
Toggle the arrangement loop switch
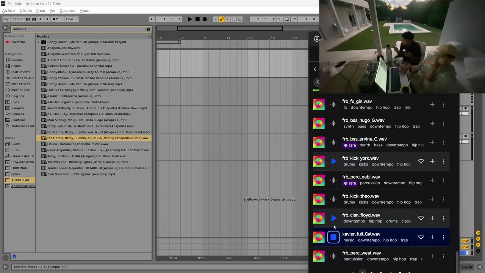(x=287, y=19)
